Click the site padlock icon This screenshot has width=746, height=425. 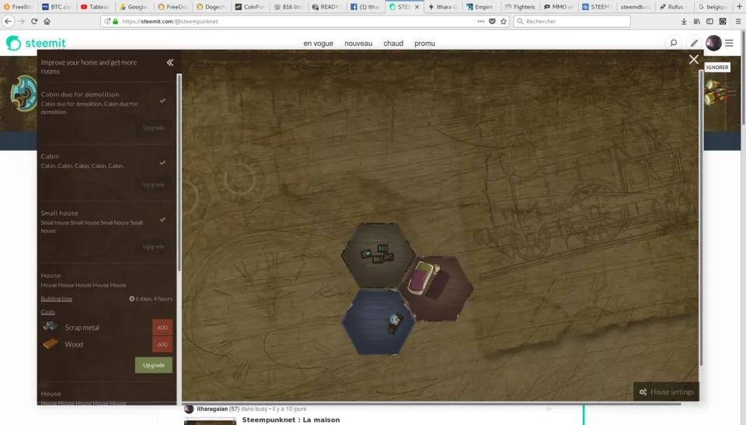115,22
